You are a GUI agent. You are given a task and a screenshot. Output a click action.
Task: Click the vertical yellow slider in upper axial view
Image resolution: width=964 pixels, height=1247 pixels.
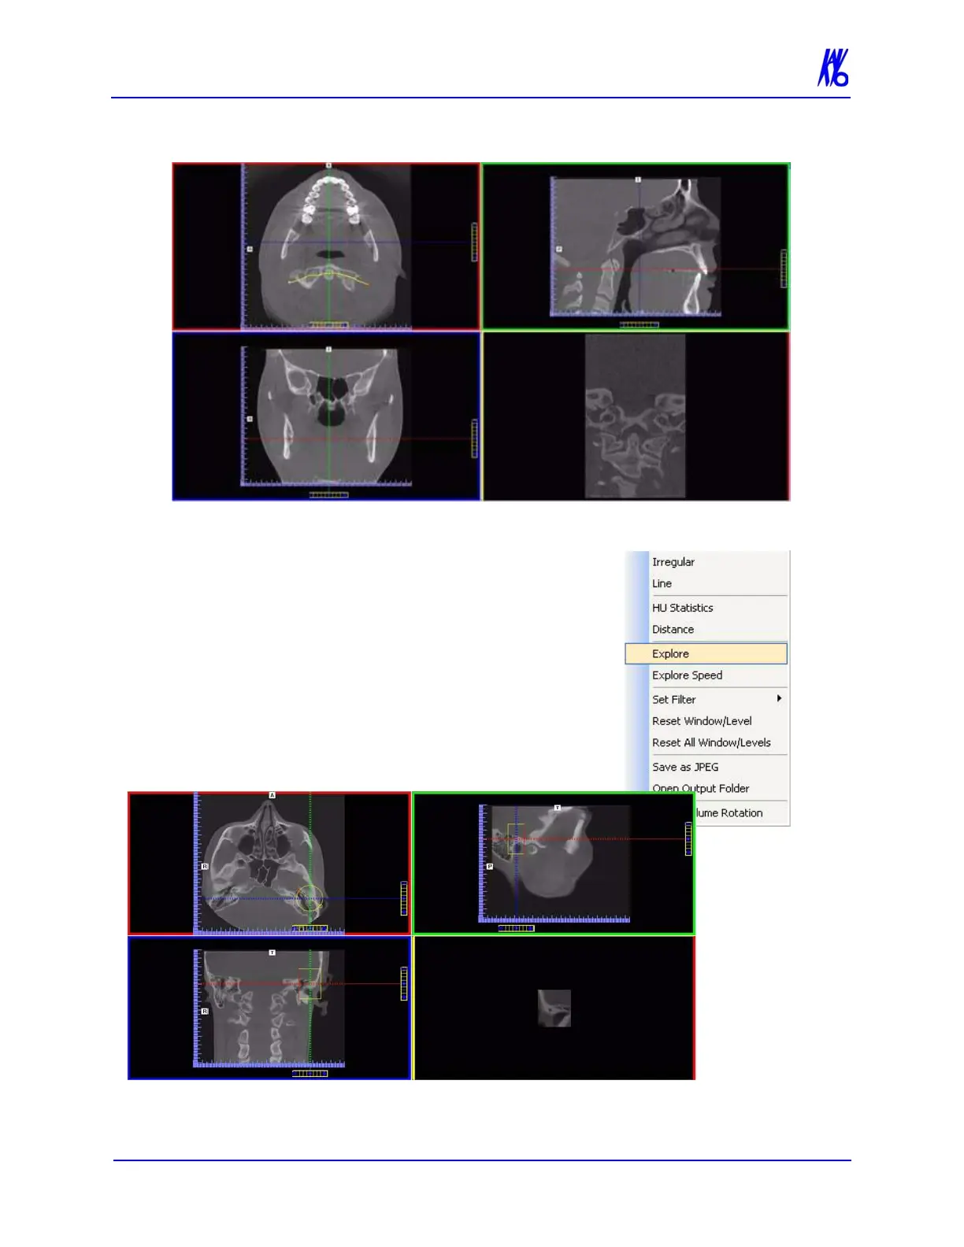tap(474, 242)
